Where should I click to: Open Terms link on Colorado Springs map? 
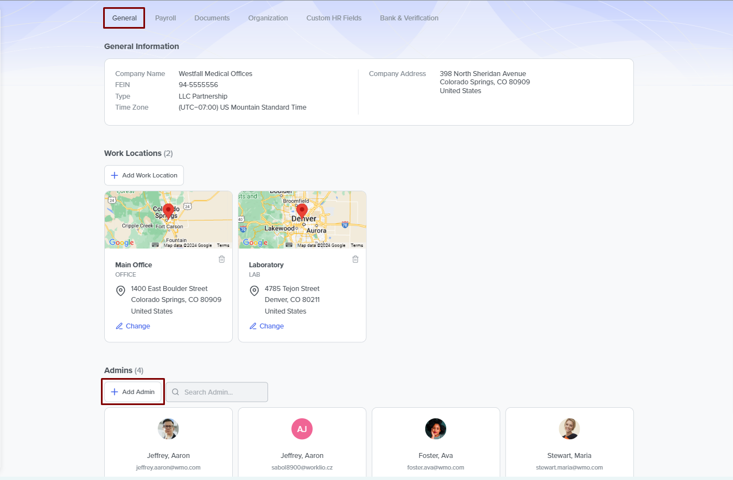(223, 245)
